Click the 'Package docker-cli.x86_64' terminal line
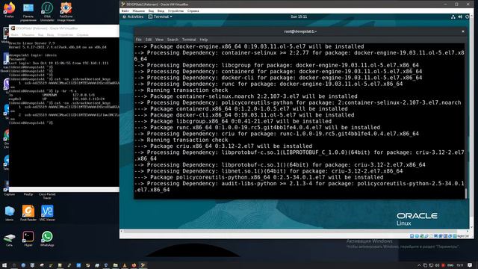Screen dimensions: 478x269 click(x=244, y=115)
